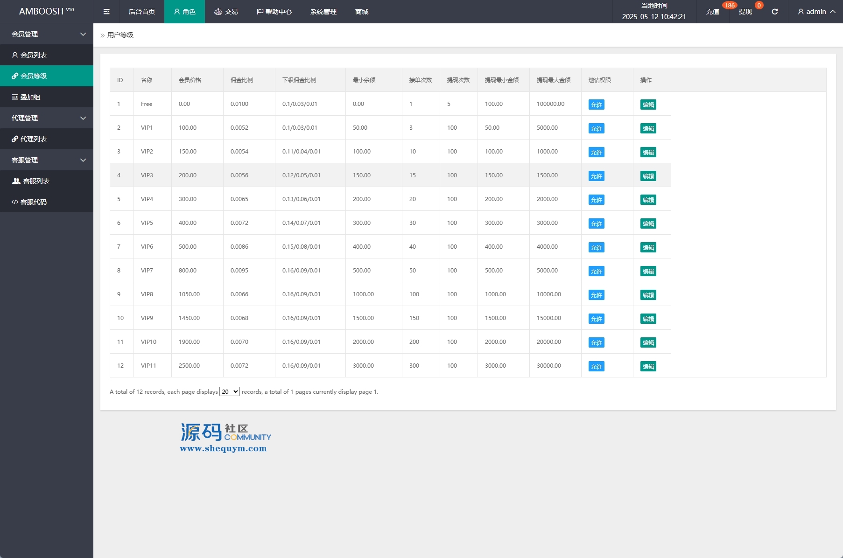Open 客服代码 customer service code page
The image size is (843, 558).
(x=34, y=202)
